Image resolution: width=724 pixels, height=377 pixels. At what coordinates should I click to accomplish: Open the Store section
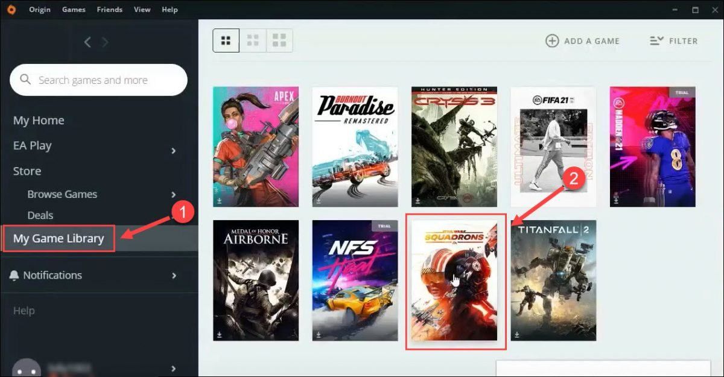tap(27, 171)
